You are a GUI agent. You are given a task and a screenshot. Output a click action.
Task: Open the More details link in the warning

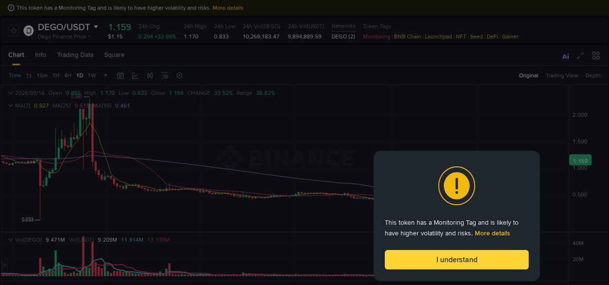(492, 233)
